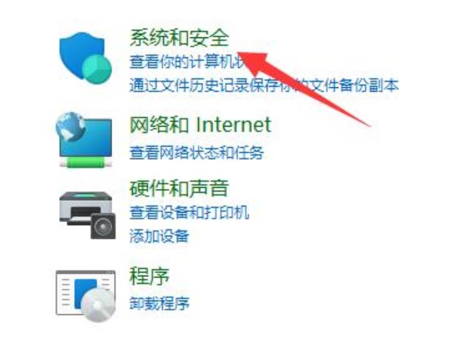This screenshot has height=338, width=475.
Task: Open the 硬件和声音 category
Action: coord(179,188)
